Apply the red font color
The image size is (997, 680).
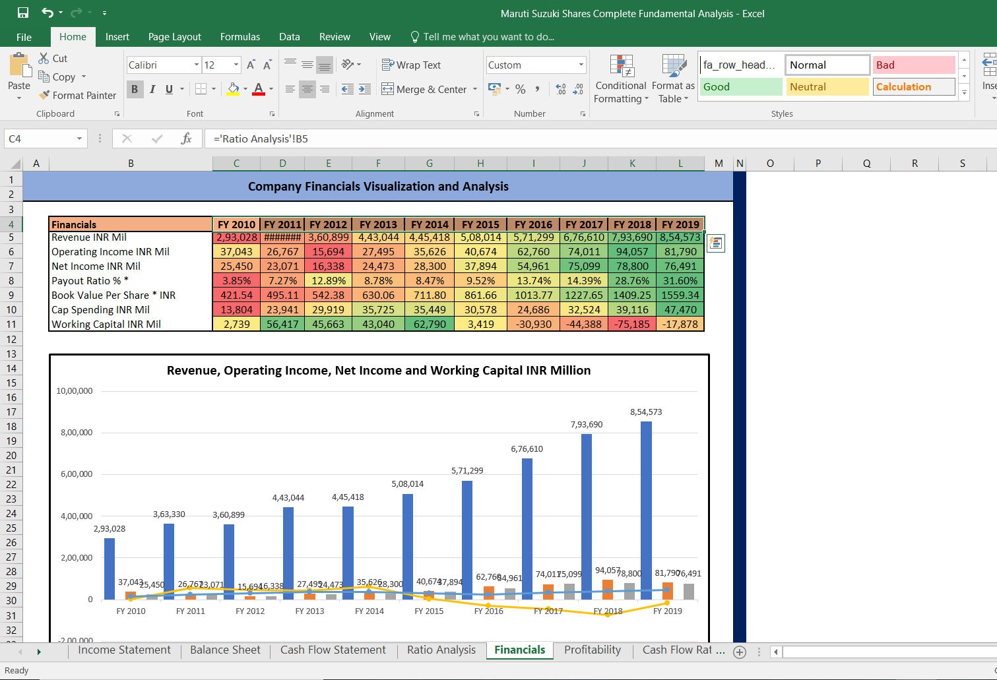[259, 88]
